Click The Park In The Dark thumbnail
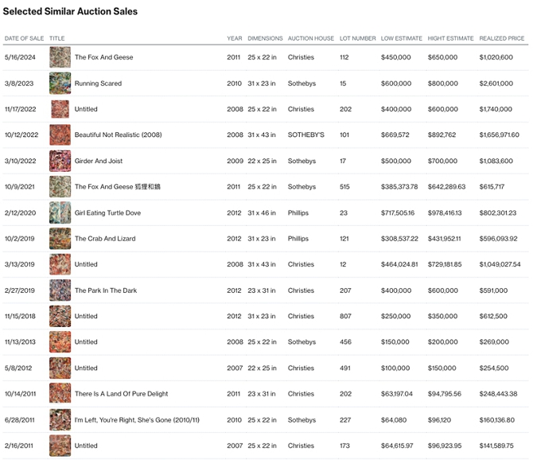Image resolution: width=533 pixels, height=460 pixels. click(60, 290)
